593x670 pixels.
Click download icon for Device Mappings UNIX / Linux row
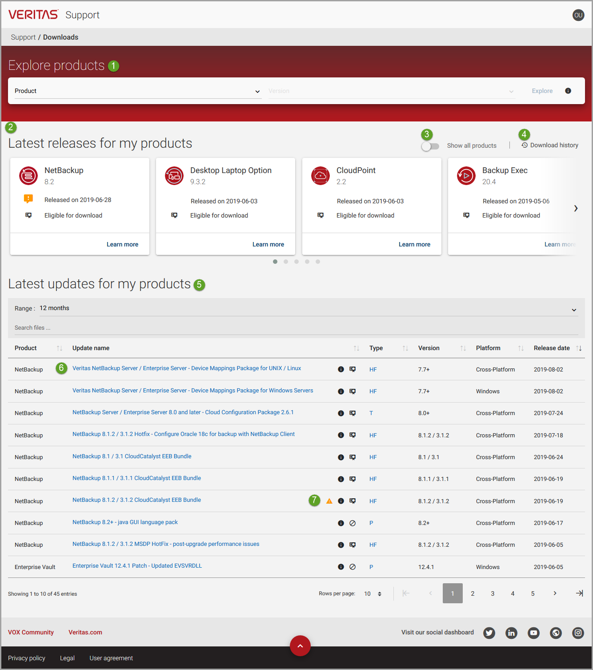(x=353, y=369)
